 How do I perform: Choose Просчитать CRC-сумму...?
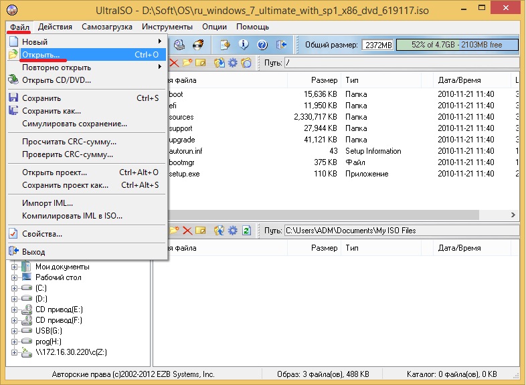click(86, 142)
